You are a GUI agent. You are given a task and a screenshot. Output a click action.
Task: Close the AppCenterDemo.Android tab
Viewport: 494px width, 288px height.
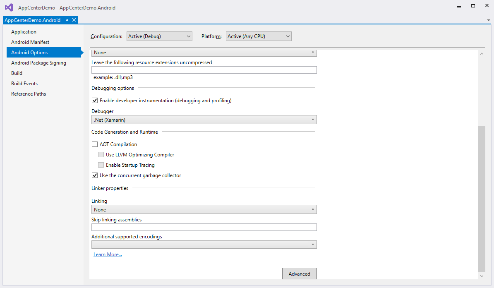pyautogui.click(x=74, y=20)
